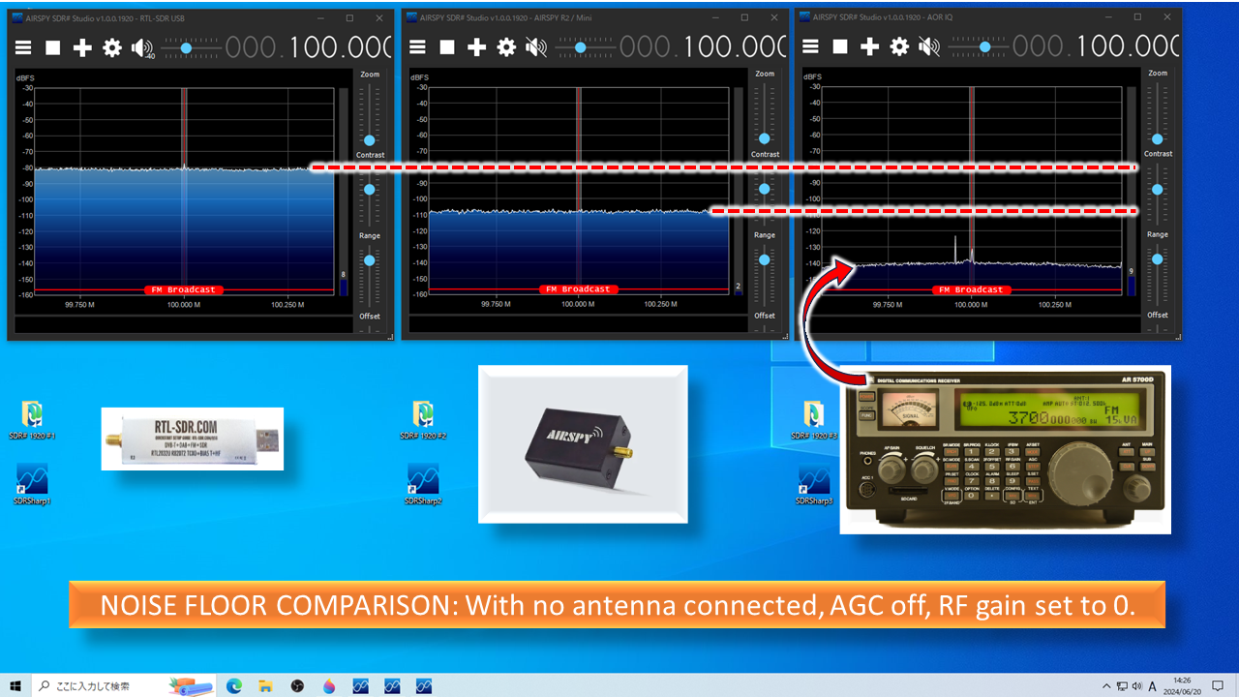Click frequency display in RTL-SDR USB window
The image size is (1239, 697).
[308, 46]
